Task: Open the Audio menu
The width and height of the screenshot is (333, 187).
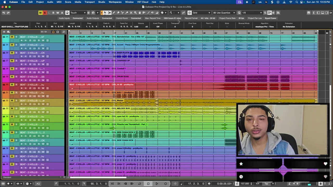Action: [x=50, y=2]
